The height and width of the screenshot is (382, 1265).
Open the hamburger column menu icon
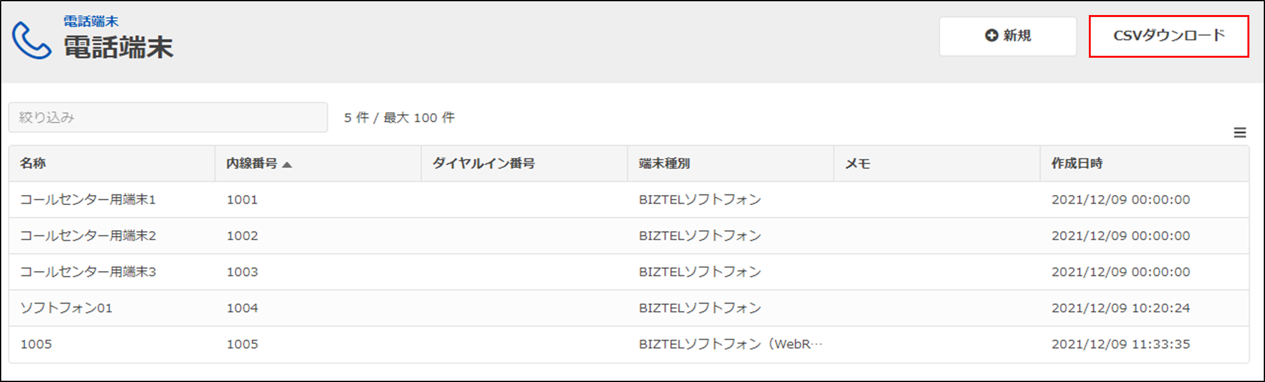coord(1239,133)
